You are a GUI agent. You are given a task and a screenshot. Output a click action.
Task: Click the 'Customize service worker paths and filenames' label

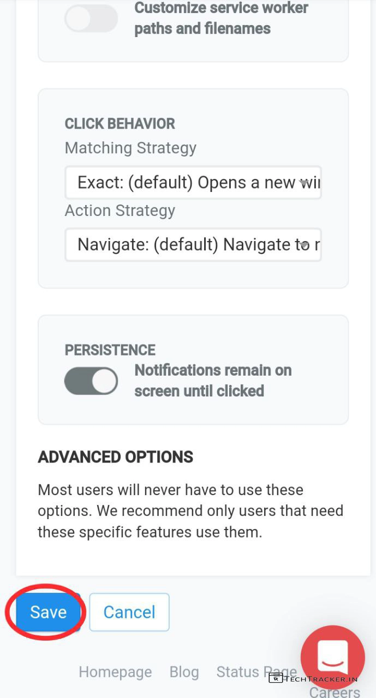coord(221,19)
